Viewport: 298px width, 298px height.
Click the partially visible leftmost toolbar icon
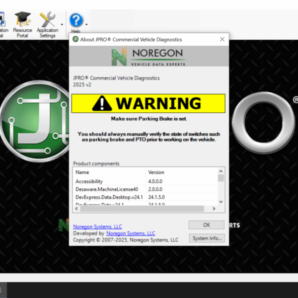2,21
